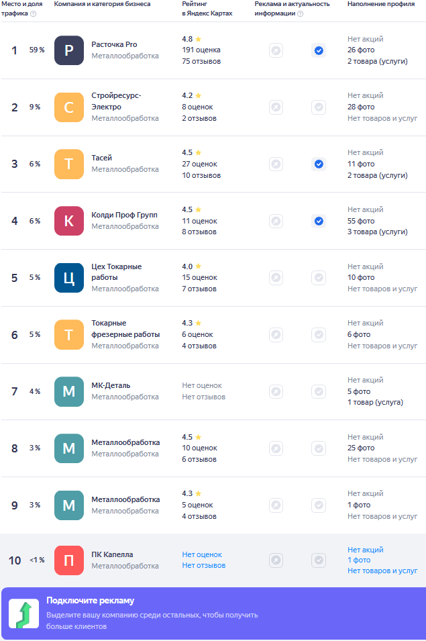Screen dimensions: 426x641
Task: Click Расточка Pro company logo icon
Action: [x=69, y=50]
